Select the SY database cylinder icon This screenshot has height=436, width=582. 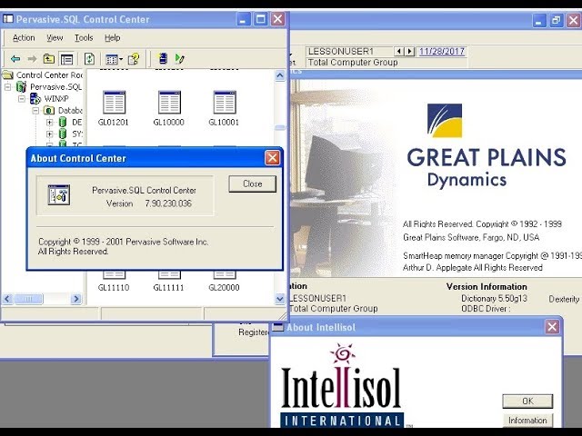[x=63, y=134]
